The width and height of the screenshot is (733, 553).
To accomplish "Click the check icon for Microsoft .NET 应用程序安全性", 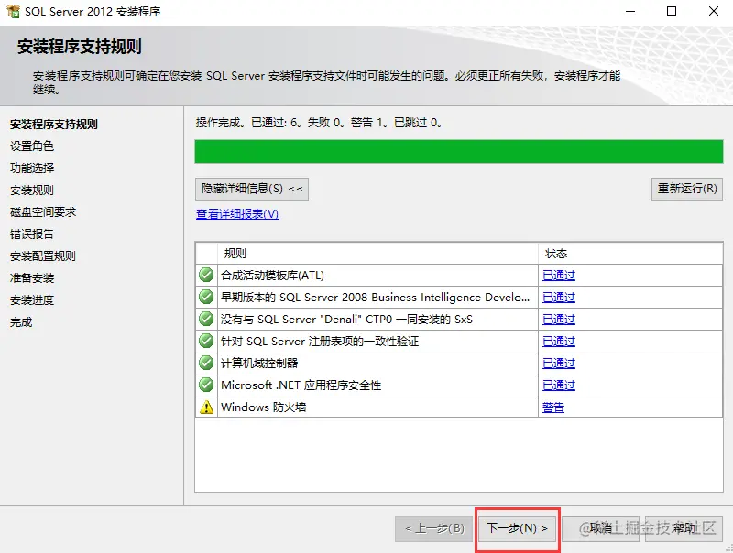I will click(x=206, y=385).
